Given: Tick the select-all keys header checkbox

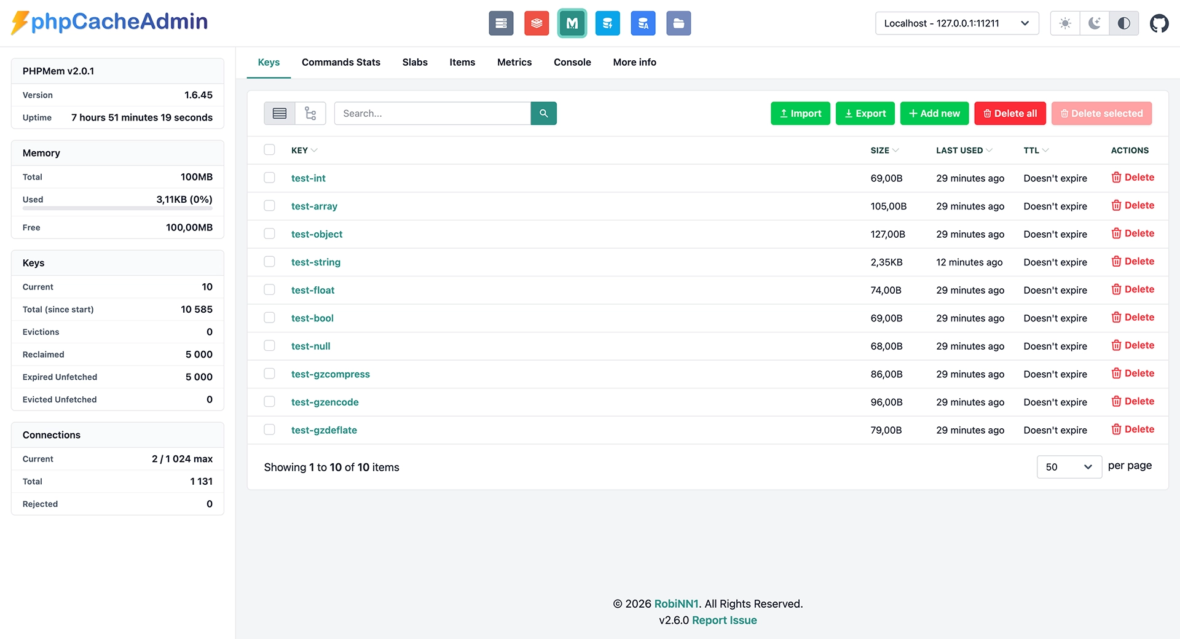Looking at the screenshot, I should tap(269, 149).
